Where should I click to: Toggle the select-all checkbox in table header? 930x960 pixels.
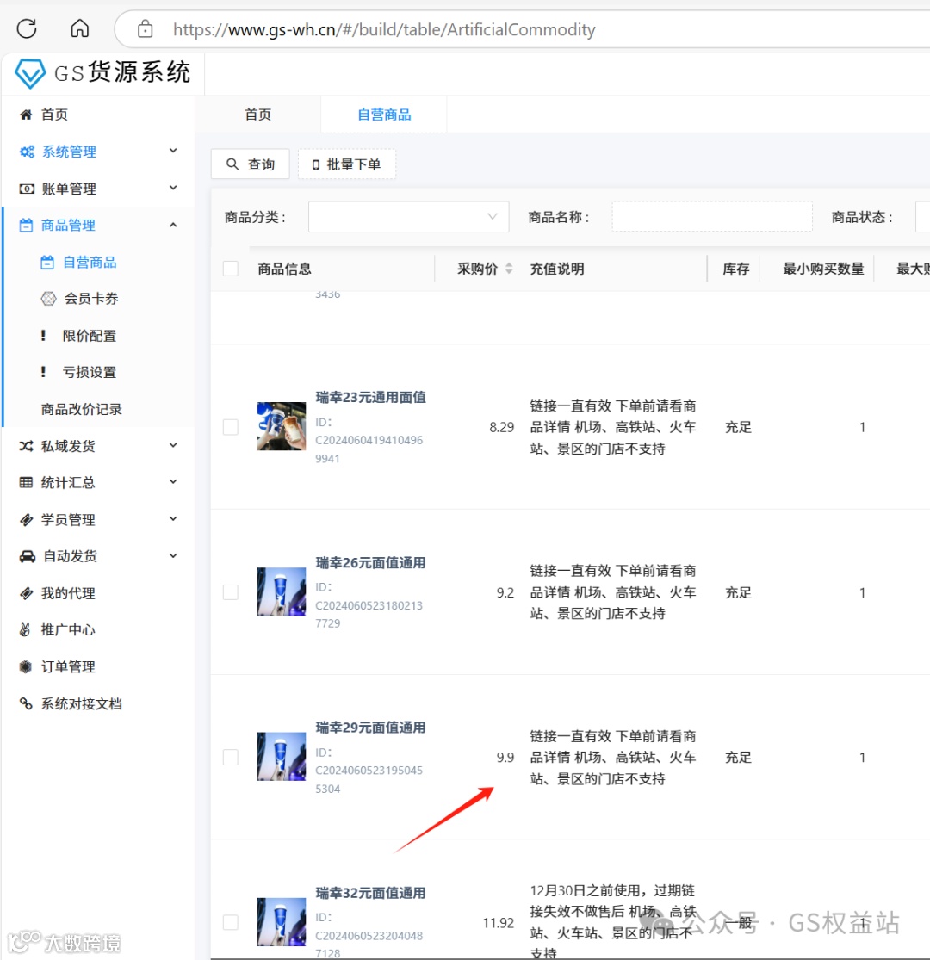pos(231,268)
